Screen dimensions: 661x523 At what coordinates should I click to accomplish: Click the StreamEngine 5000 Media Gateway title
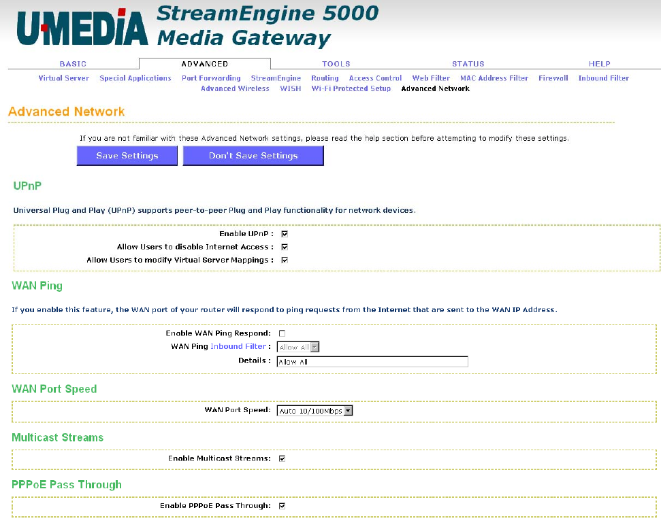(268, 25)
